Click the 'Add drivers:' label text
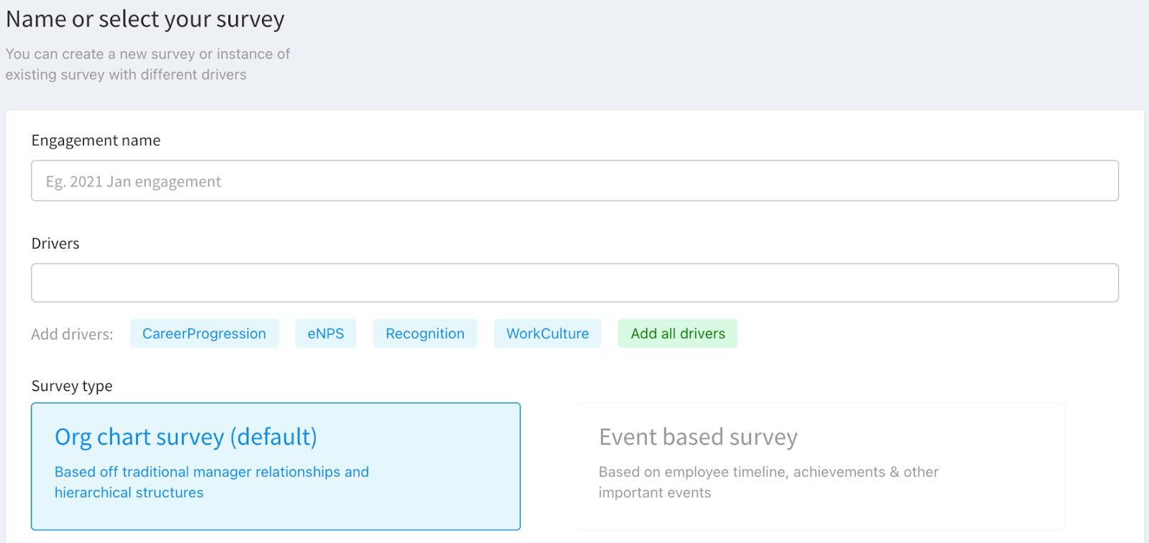 [x=72, y=334]
